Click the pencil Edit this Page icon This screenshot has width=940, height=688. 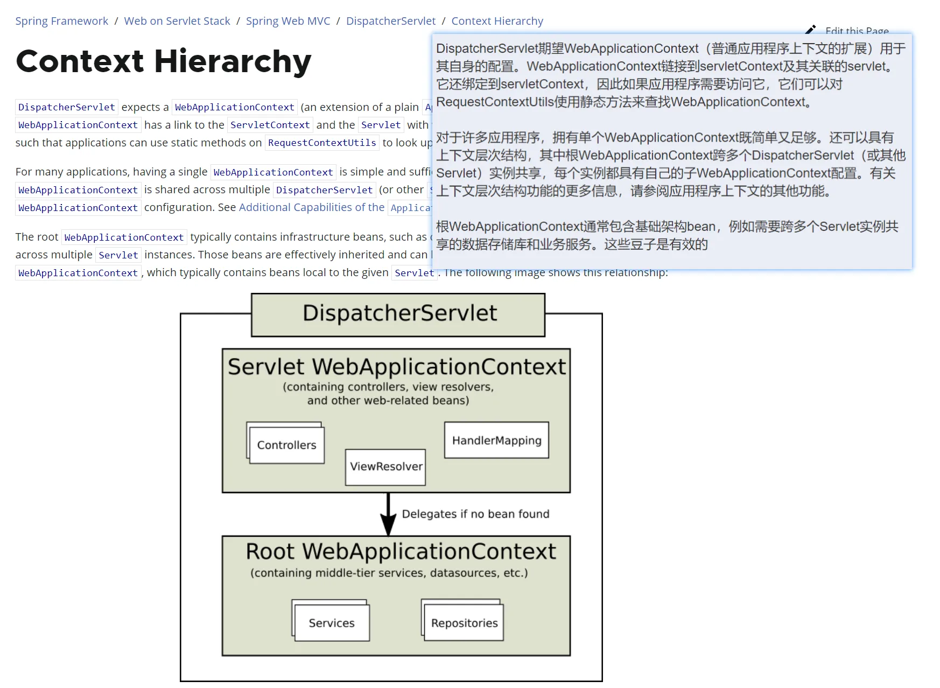click(x=811, y=29)
